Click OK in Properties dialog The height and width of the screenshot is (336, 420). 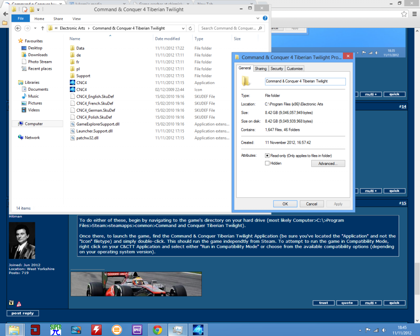285,204
